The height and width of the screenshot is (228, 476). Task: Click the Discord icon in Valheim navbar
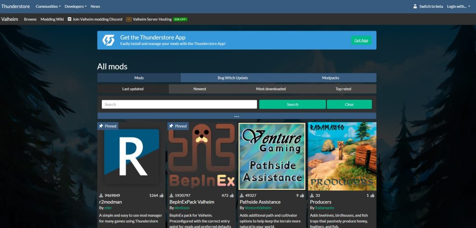click(x=70, y=19)
